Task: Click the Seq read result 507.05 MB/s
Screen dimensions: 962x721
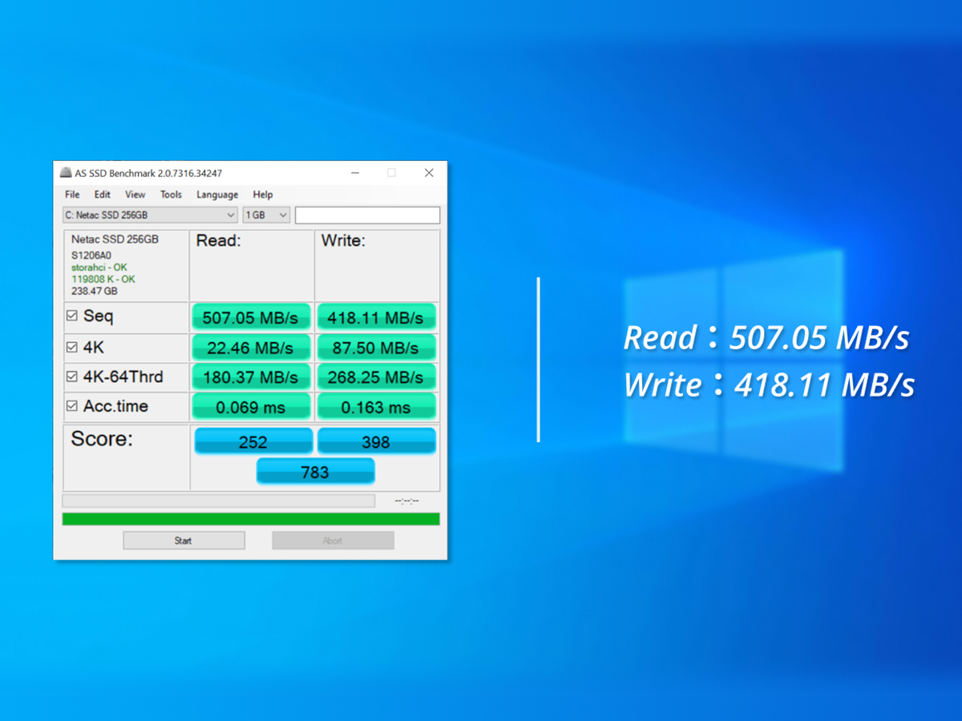Action: coord(250,317)
